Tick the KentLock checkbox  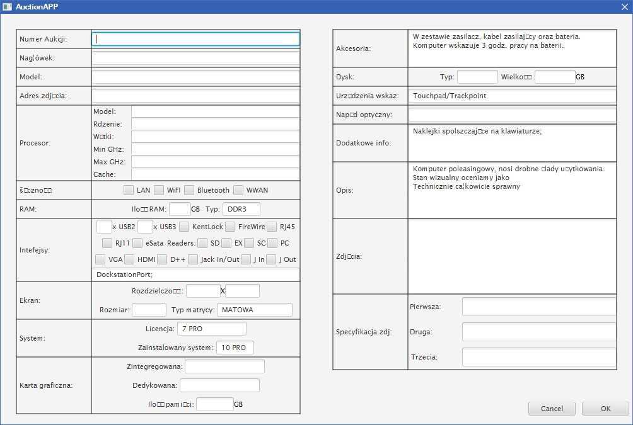pos(184,227)
